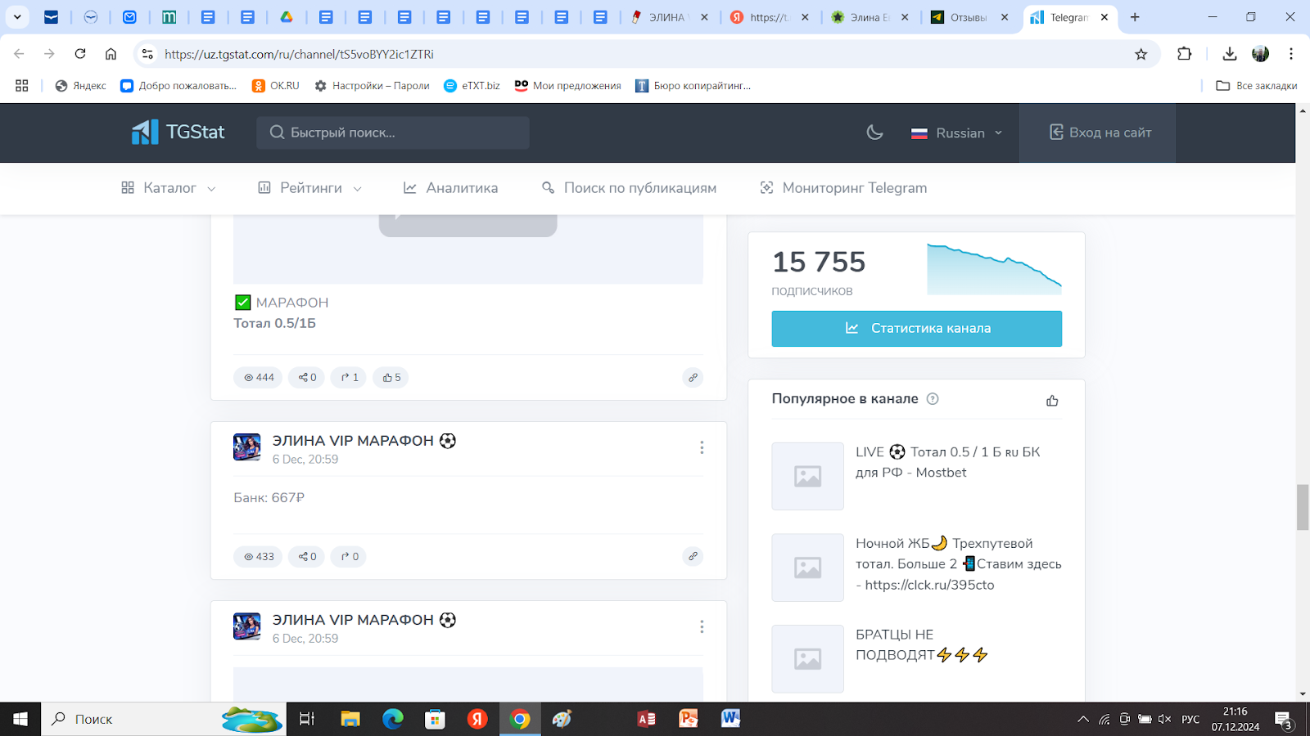The height and width of the screenshot is (736, 1310).
Task: Expand the Russian language dropdown
Action: click(956, 132)
